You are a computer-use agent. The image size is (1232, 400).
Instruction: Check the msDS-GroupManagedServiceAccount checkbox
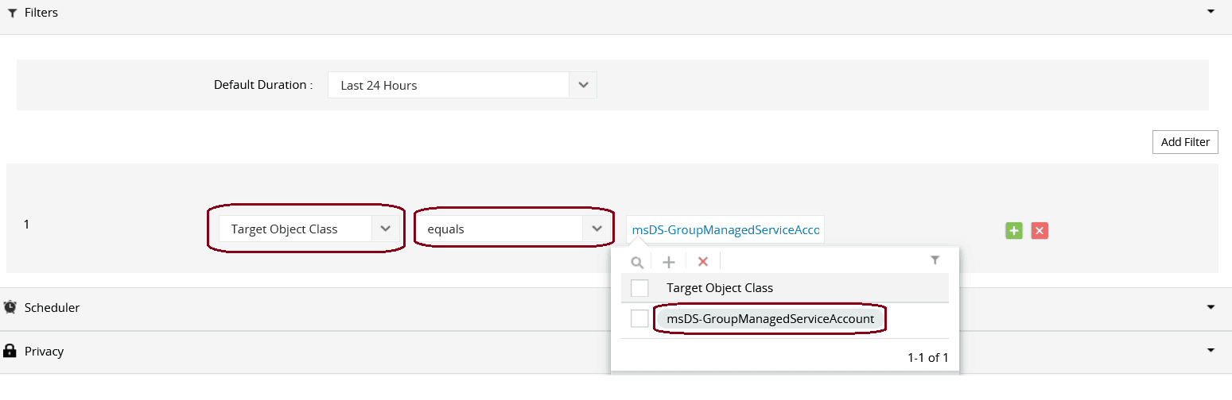tap(639, 318)
